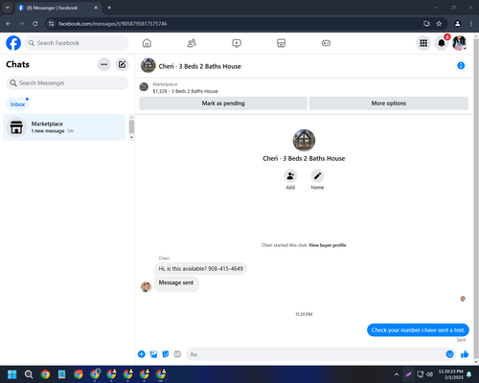Image resolution: width=479 pixels, height=383 pixels.
Task: Start a new message with compose icon
Action: [x=122, y=64]
